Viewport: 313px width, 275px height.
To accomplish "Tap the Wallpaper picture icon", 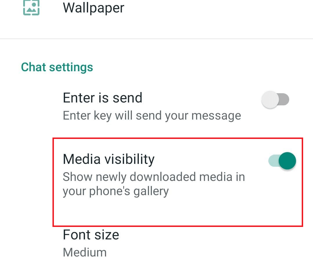I will [x=31, y=7].
